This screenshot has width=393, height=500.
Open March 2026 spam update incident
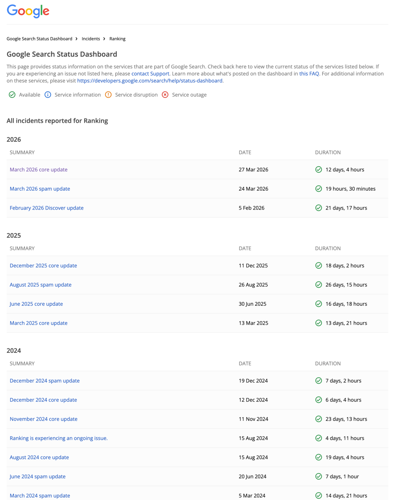(x=40, y=189)
